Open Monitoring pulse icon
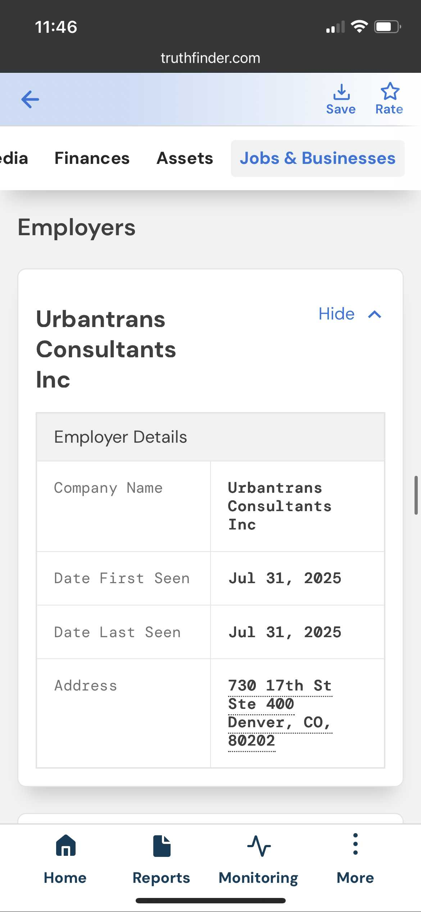The width and height of the screenshot is (421, 912). pos(259,846)
